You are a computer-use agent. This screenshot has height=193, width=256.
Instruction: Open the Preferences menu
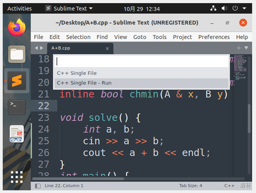214,37
